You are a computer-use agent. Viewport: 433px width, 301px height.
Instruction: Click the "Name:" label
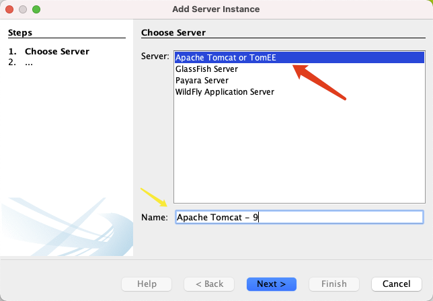coord(154,217)
